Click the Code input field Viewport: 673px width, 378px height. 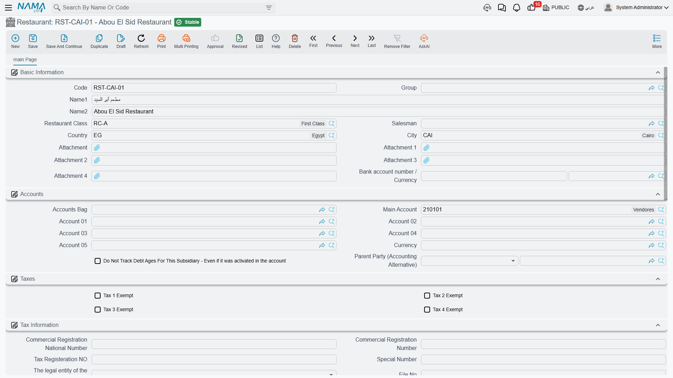pyautogui.click(x=214, y=88)
